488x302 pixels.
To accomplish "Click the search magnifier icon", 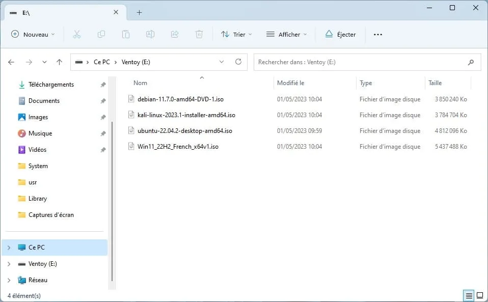I will (x=471, y=62).
